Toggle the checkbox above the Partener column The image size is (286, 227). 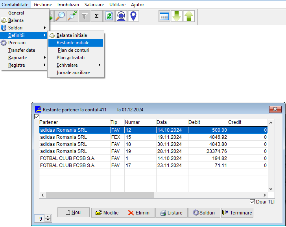(37, 117)
